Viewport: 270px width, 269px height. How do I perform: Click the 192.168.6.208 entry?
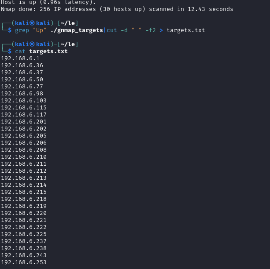(x=24, y=150)
